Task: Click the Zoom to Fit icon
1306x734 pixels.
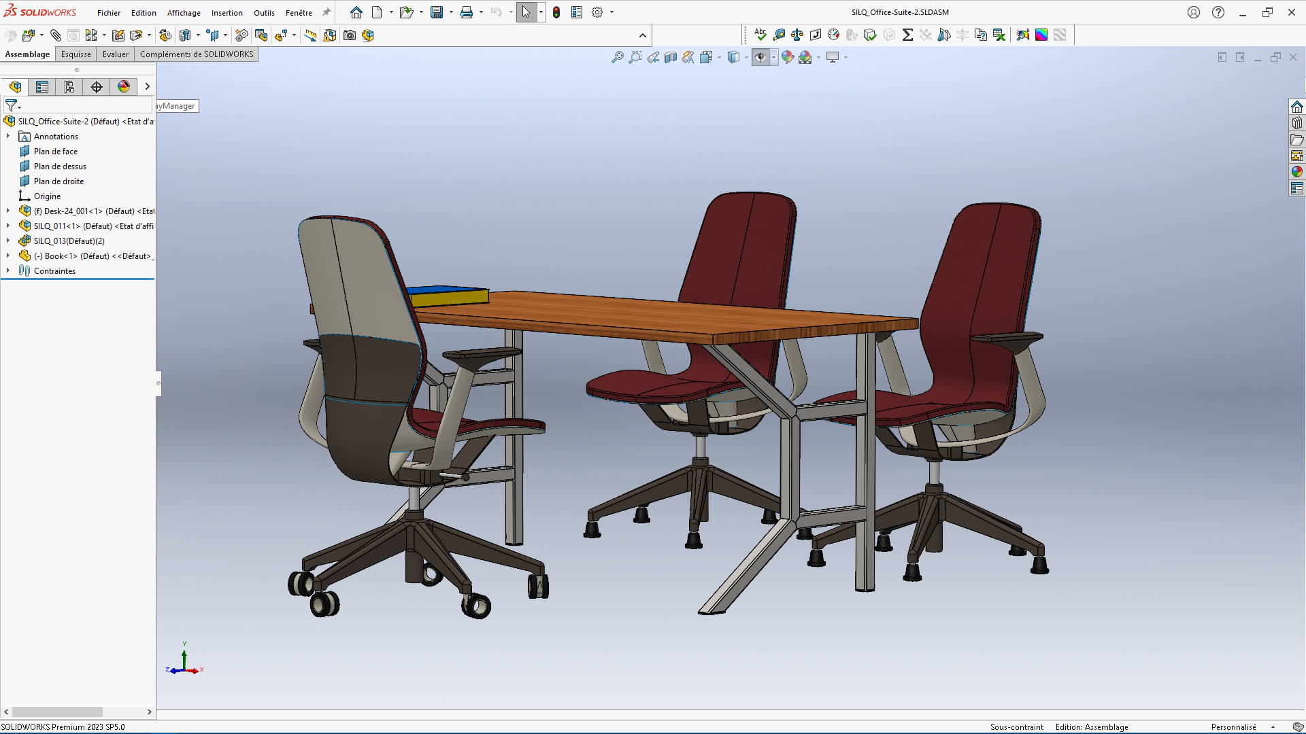Action: 617,58
